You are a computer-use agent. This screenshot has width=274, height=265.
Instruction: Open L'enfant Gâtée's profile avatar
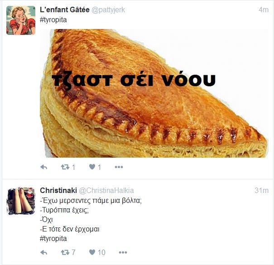[21, 20]
